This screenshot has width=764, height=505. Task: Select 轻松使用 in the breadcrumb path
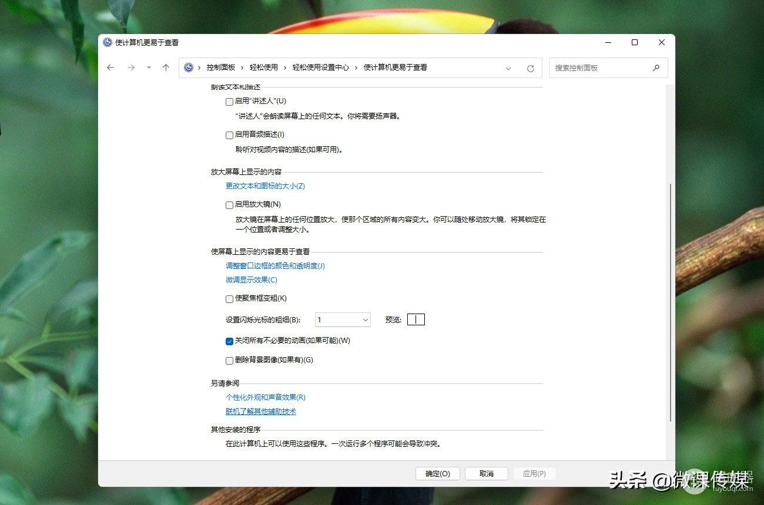click(263, 68)
